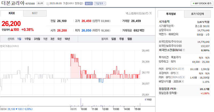Image resolution: width=214 pixels, height=112 pixels.
Task: Open help icon beside 외국인소진율(B/A)
Action: coord(184,50)
